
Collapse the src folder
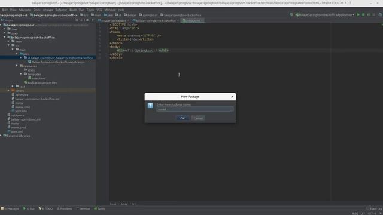(8, 45)
